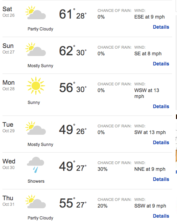Open Details for Sun Oct 27
This screenshot has height=224, width=177.
point(161,64)
